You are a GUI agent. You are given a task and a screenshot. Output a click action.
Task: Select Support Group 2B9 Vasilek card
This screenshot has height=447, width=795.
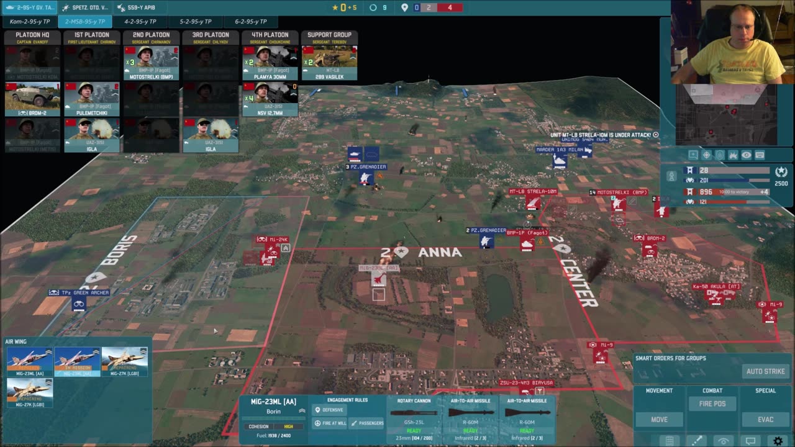(x=329, y=63)
